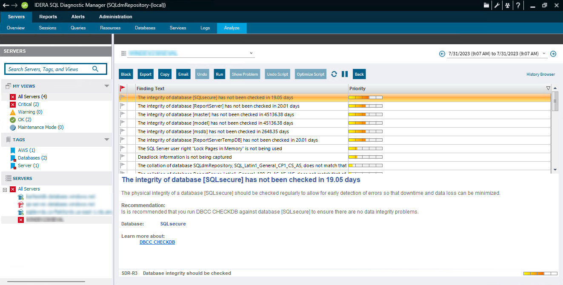This screenshot has height=285, width=563.
Task: Go to next time range arrow
Action: coord(553,54)
